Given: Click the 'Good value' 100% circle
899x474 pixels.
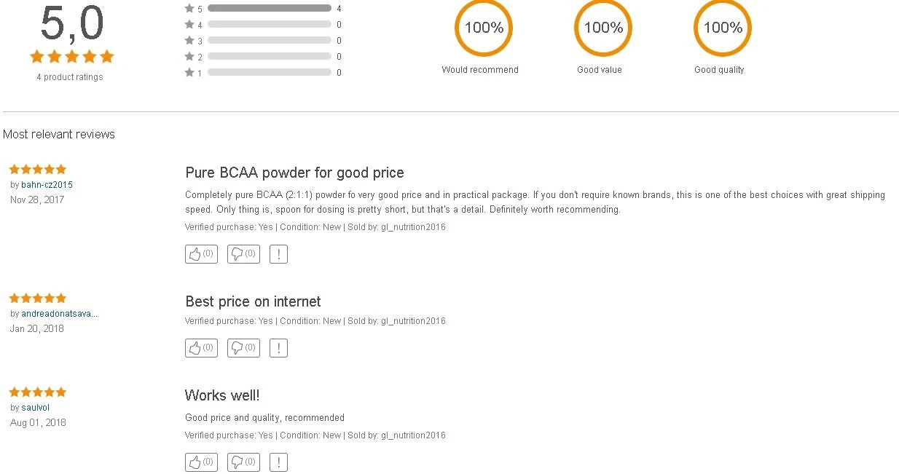Looking at the screenshot, I should click(602, 28).
